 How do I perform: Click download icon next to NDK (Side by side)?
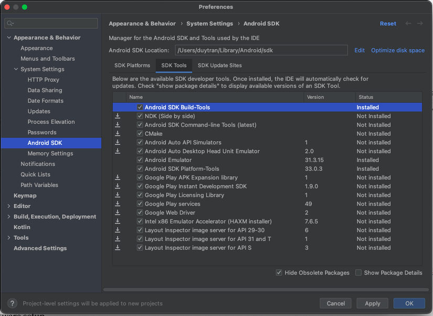(118, 116)
